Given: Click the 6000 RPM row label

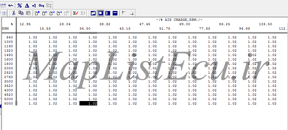Looking at the screenshot, I should (9, 104).
